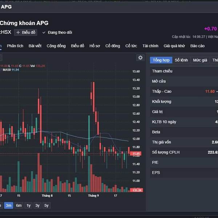Screen dimensions: 218x218
Task: Click the Beta row label
Action: tap(156, 132)
